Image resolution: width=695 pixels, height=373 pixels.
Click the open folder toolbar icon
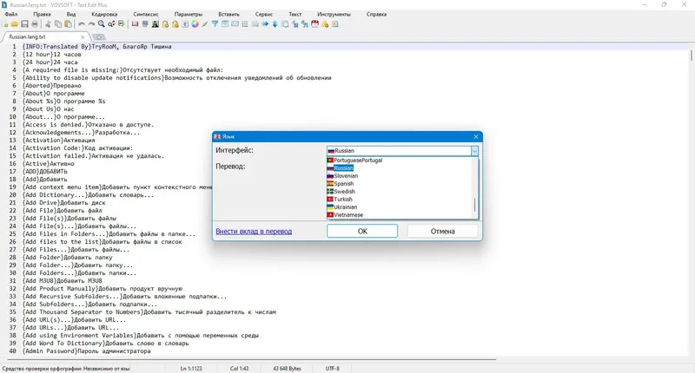point(15,24)
